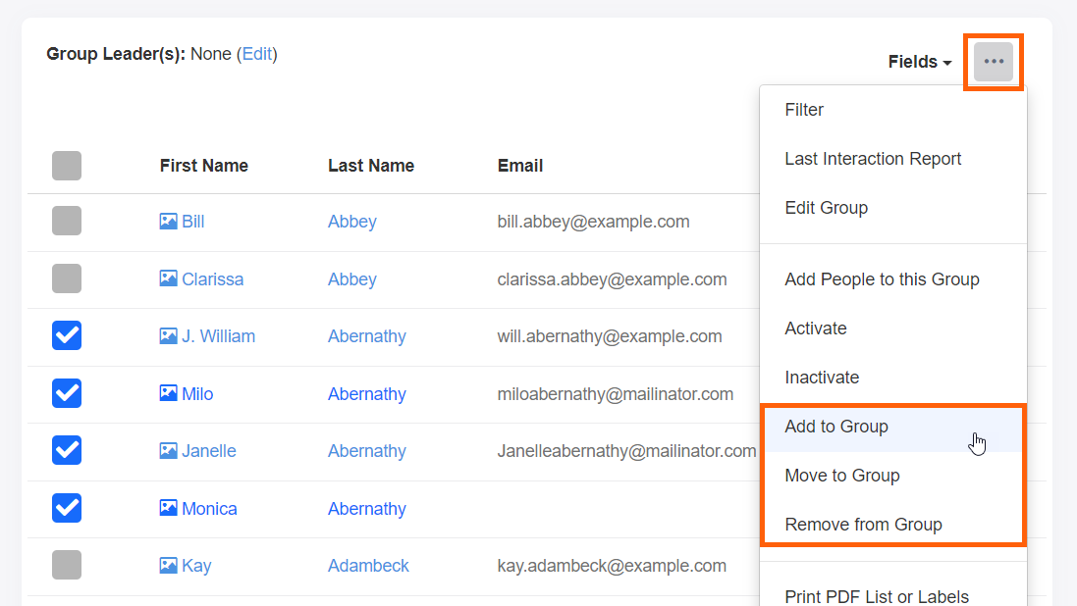
Task: Select Filter from the menu
Action: [x=804, y=109]
